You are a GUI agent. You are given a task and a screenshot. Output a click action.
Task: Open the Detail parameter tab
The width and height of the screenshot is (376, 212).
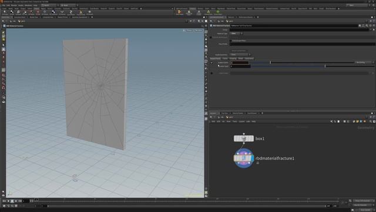tap(240, 58)
